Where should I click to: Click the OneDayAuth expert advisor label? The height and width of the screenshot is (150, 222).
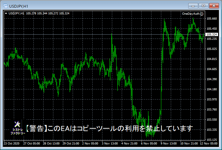click(190, 14)
